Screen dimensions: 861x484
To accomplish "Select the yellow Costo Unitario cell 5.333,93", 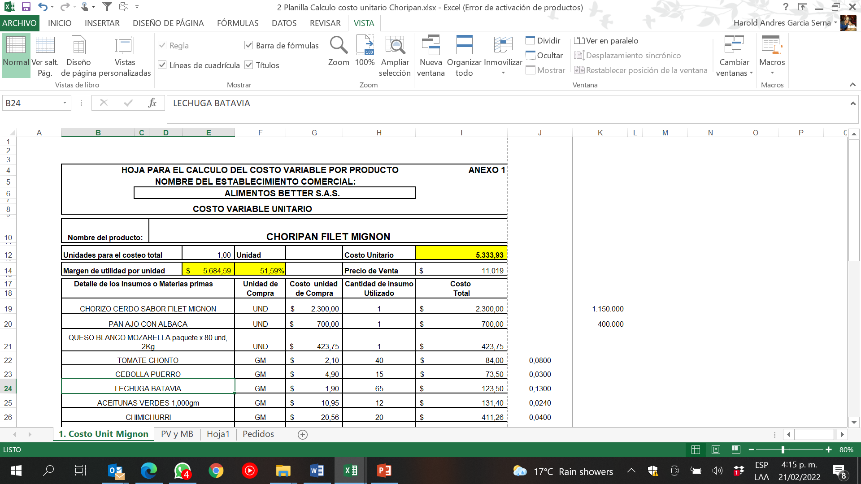I will [x=461, y=253].
